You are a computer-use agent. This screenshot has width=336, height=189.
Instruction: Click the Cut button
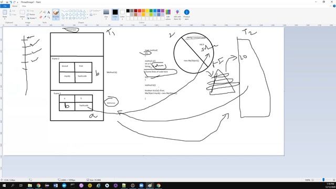(x=13, y=10)
